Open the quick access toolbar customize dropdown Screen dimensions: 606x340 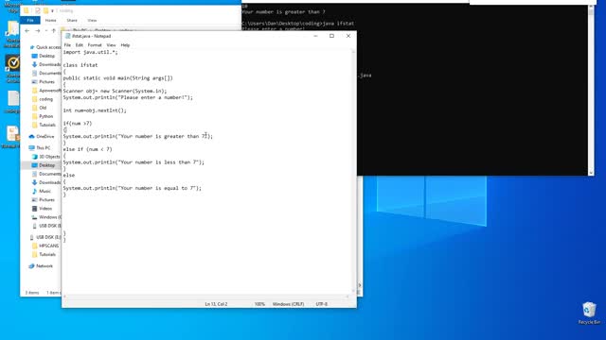coord(52,10)
